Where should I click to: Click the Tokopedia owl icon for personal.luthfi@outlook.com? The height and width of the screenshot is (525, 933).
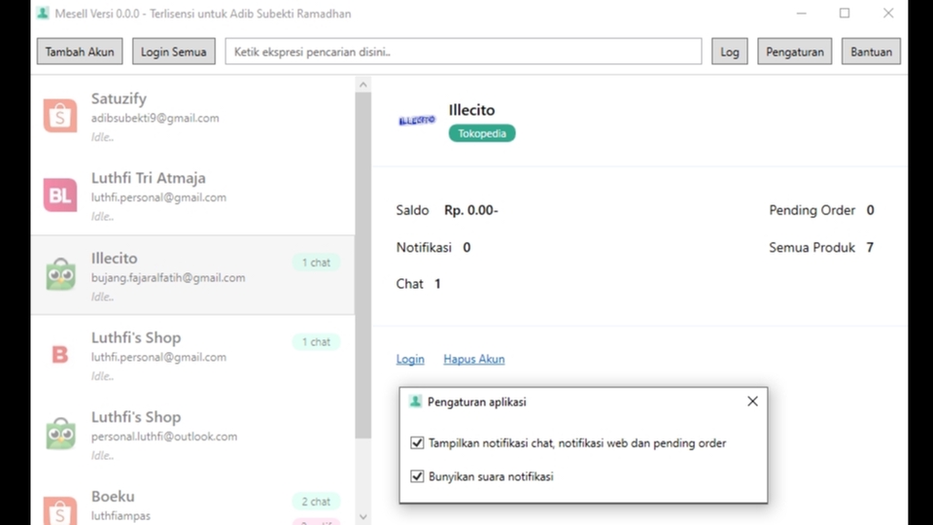click(60, 433)
